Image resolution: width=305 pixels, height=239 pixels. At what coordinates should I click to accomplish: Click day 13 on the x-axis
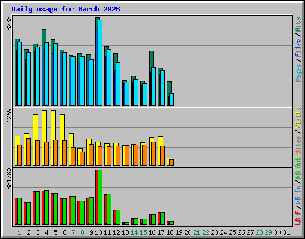click(125, 232)
